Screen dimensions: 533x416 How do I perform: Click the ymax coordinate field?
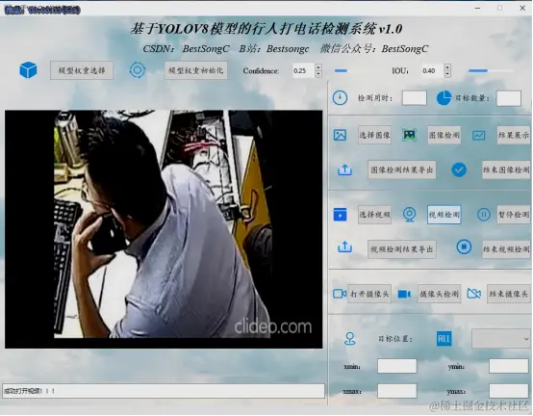click(x=509, y=391)
